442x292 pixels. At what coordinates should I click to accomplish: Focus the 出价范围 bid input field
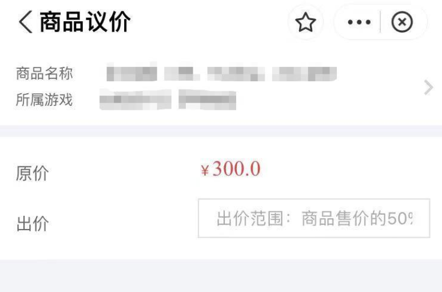(x=314, y=218)
